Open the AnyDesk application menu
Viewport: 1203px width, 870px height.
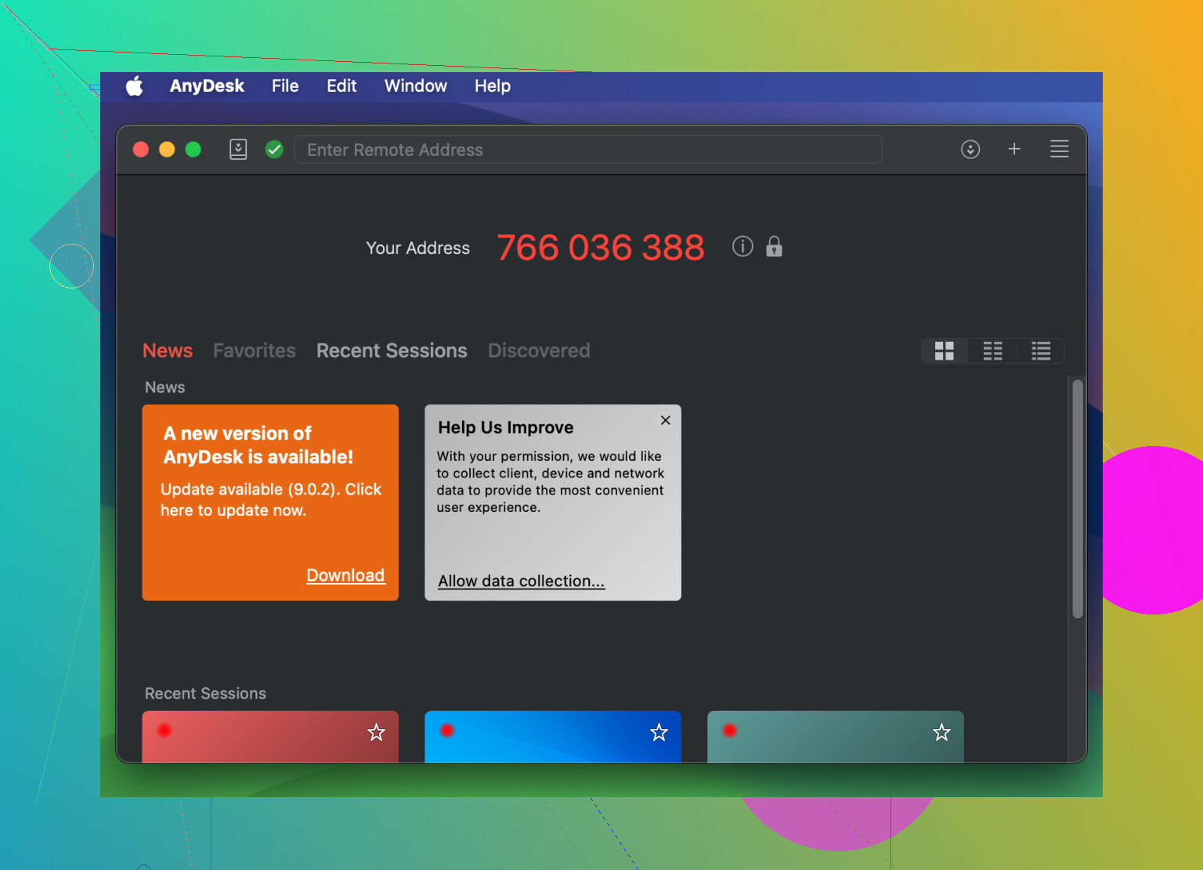[207, 86]
